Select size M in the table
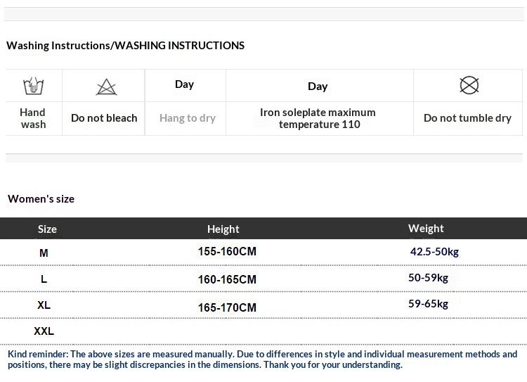 pyautogui.click(x=44, y=253)
